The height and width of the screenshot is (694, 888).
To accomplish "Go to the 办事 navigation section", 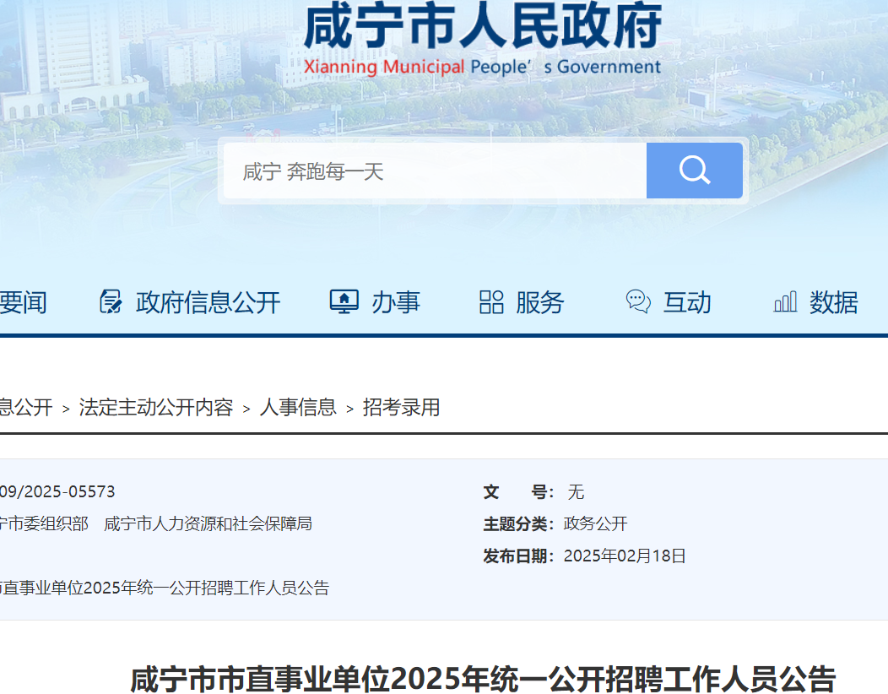I will (396, 302).
